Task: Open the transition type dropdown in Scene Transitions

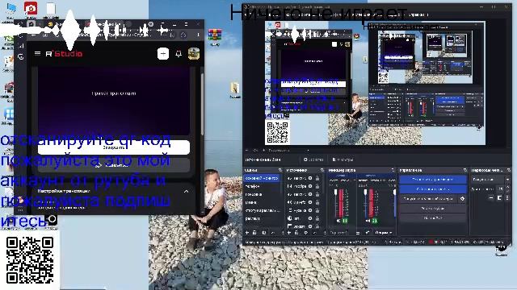Action: (490, 180)
